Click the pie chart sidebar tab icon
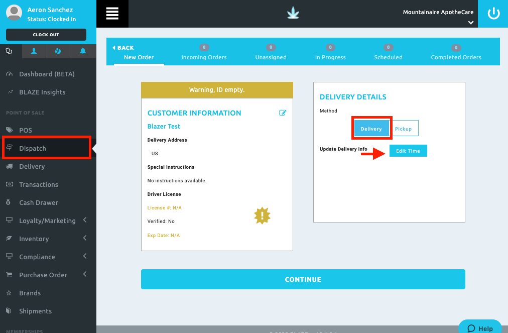The width and height of the screenshot is (508, 333). 58,51
